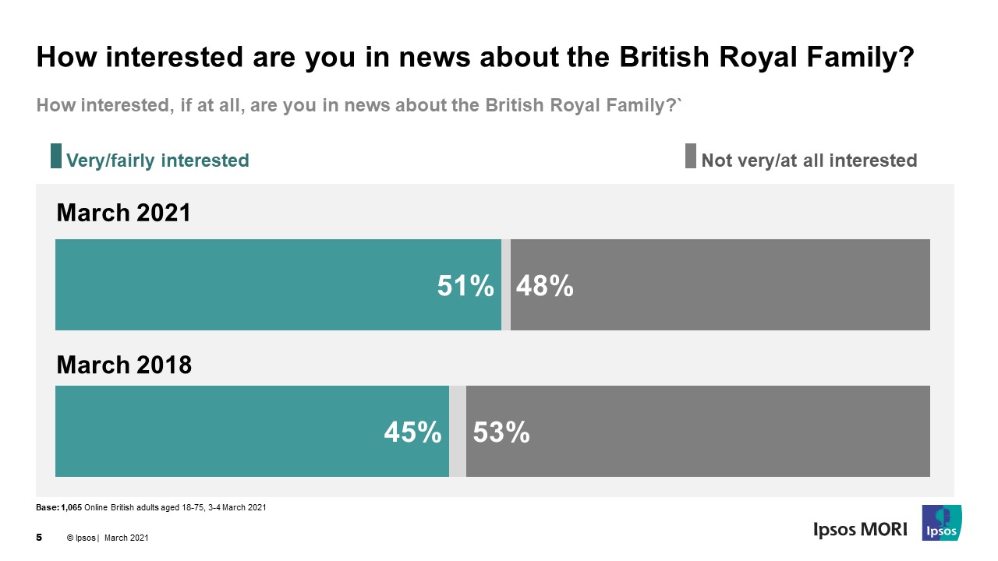Select grey Not very/at all interested swatch
This screenshot has height=561, width=998.
pyautogui.click(x=691, y=156)
